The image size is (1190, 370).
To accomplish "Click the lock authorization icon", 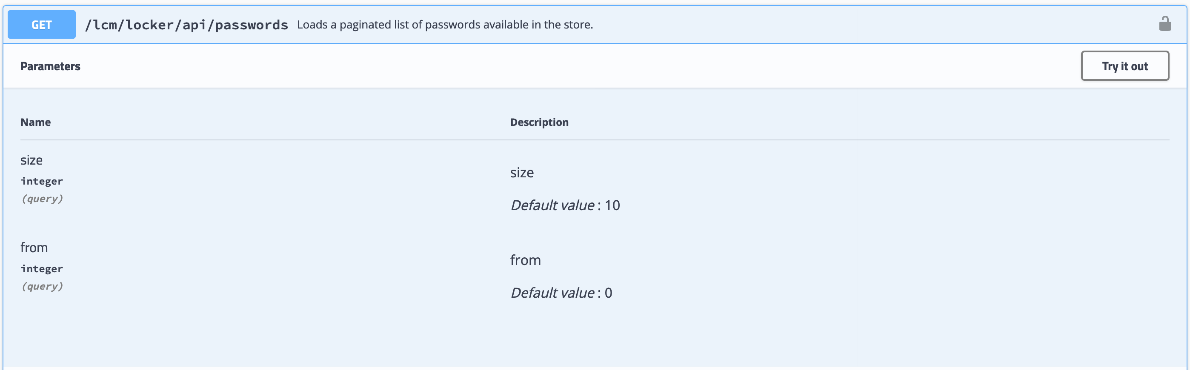I will pos(1164,24).
